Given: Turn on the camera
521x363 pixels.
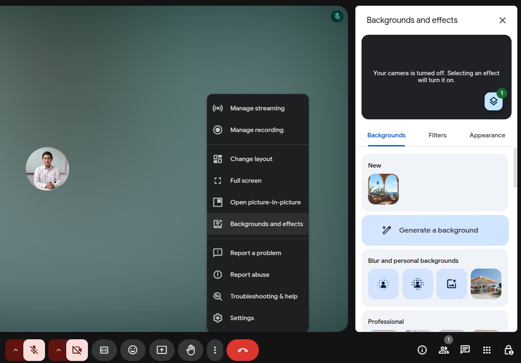Looking at the screenshot, I should (77, 350).
